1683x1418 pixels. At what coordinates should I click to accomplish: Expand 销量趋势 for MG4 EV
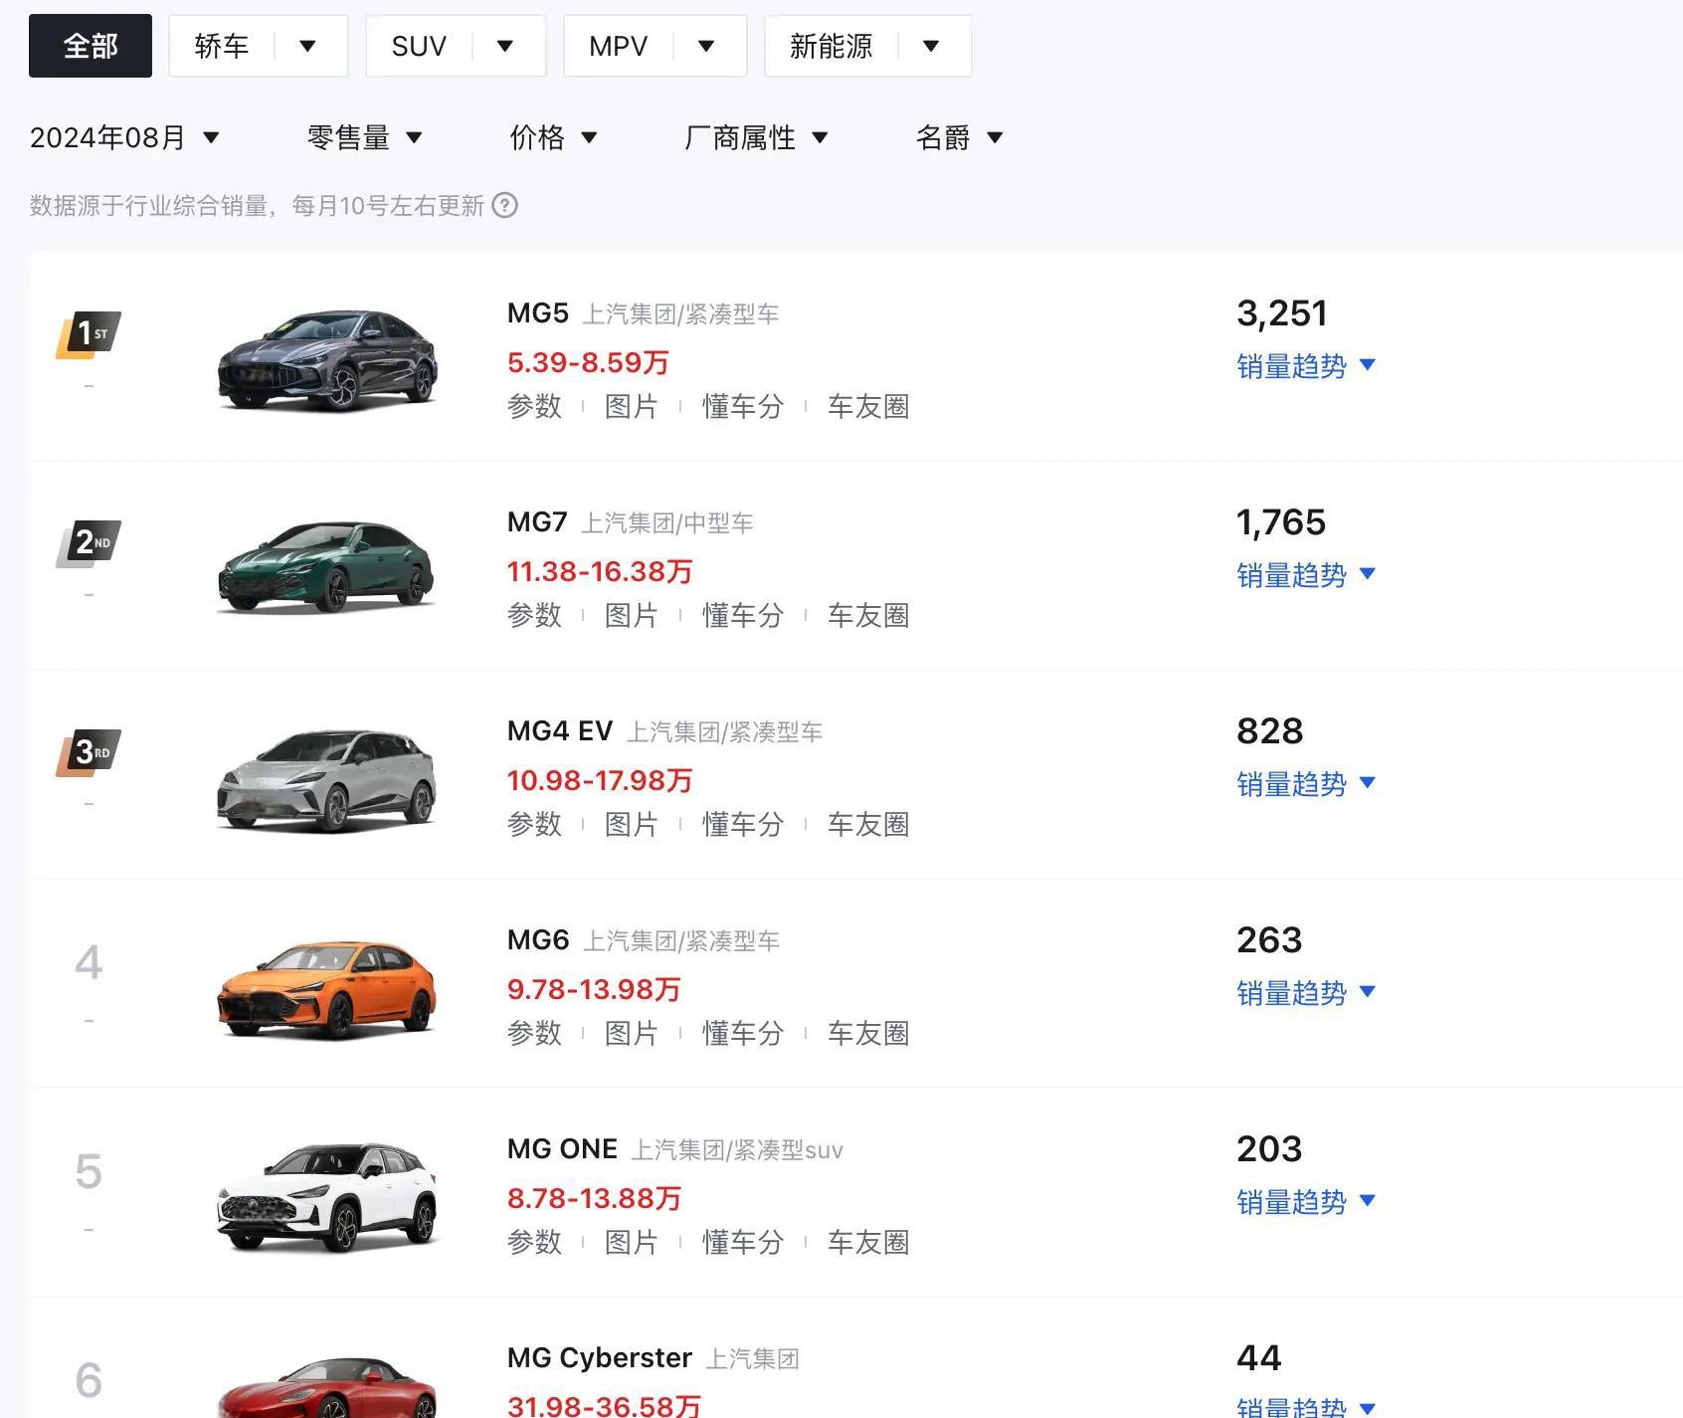1306,784
